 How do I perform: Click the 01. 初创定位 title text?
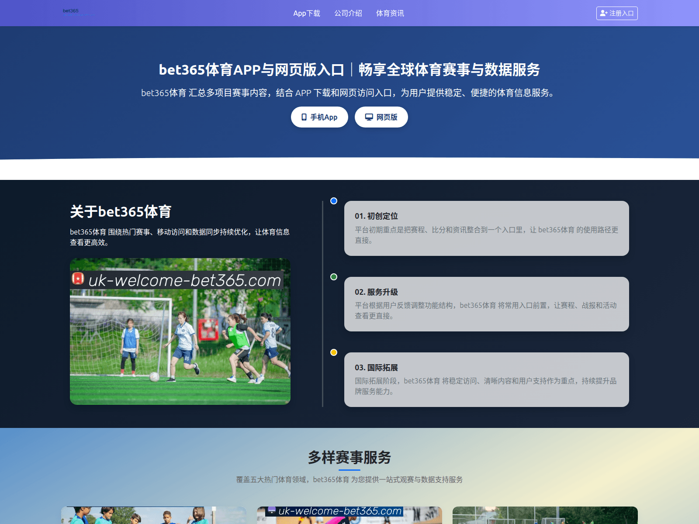click(x=376, y=216)
